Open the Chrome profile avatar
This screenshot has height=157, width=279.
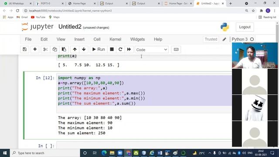point(268,10)
